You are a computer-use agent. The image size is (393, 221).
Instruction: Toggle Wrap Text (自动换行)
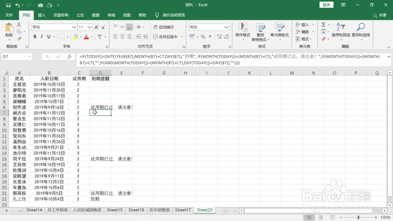pyautogui.click(x=163, y=27)
